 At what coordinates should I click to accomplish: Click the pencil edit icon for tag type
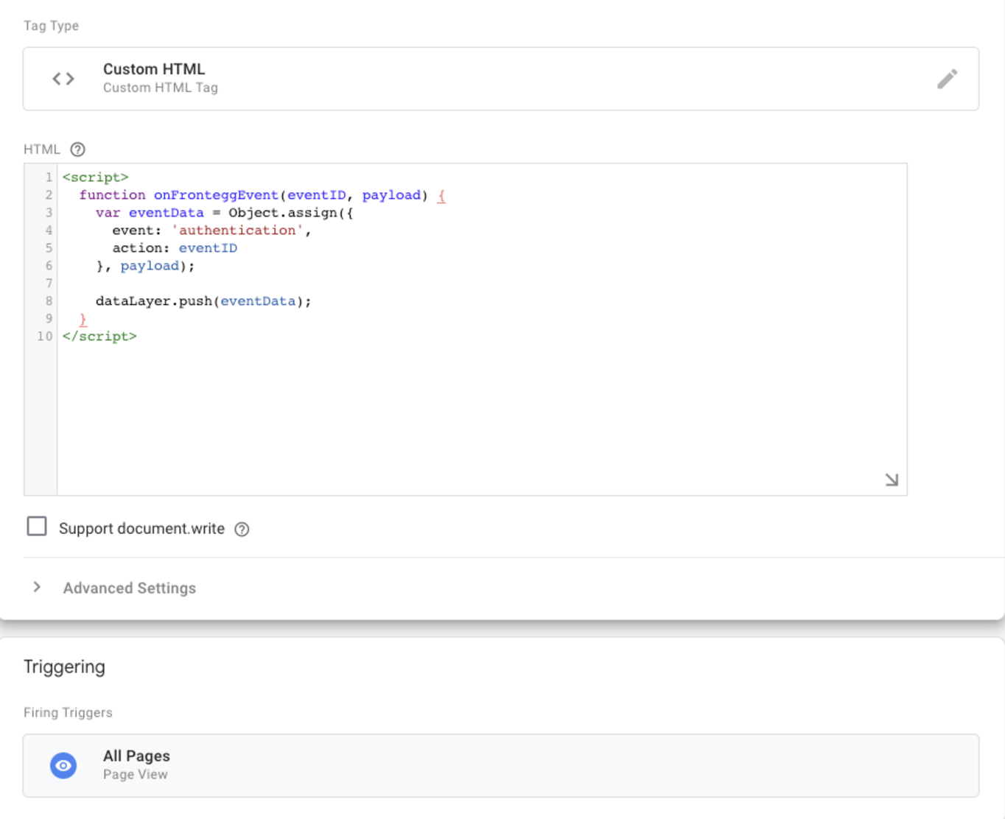pyautogui.click(x=947, y=79)
